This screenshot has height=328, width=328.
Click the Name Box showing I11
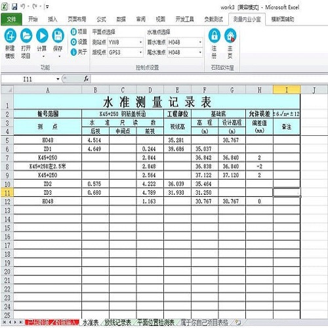tap(28, 79)
